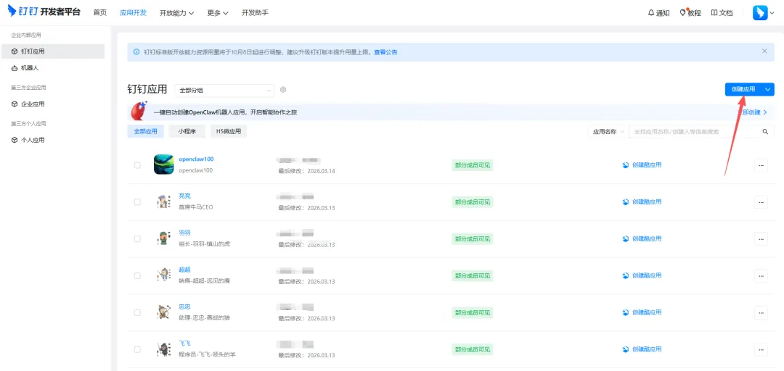Expand the 更多 menu
784x371 pixels.
click(218, 13)
